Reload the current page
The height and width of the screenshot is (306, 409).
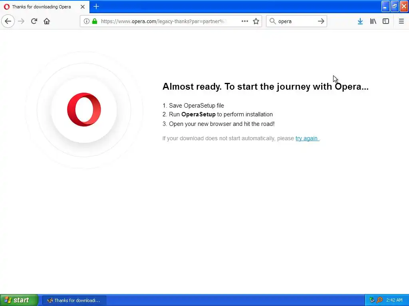click(34, 21)
